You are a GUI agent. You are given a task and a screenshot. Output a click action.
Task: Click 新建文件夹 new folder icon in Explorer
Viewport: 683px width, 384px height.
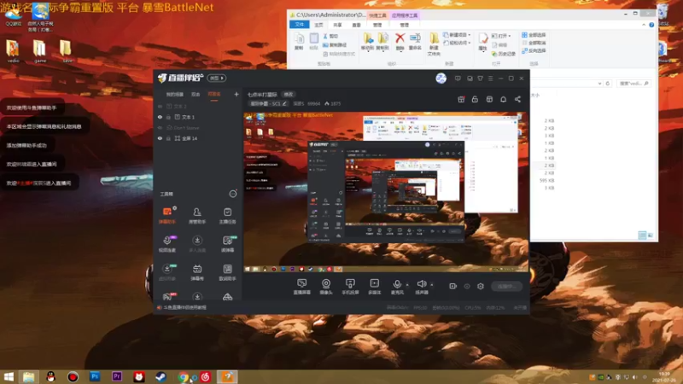tap(434, 44)
